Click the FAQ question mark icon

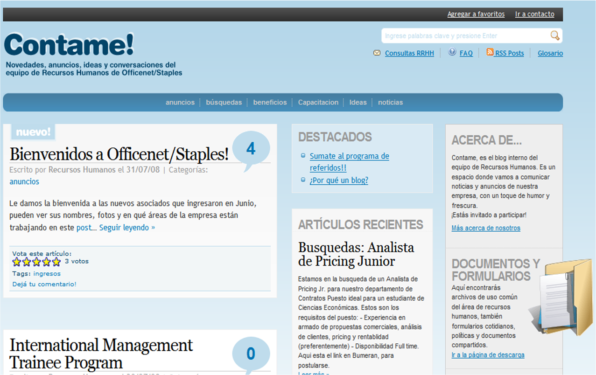click(x=452, y=52)
